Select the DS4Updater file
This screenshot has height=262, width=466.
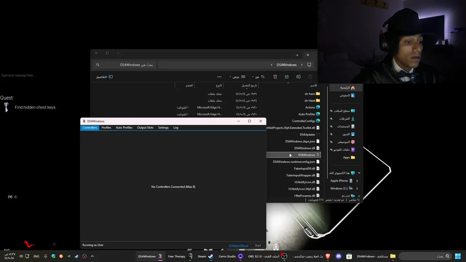coord(310,135)
